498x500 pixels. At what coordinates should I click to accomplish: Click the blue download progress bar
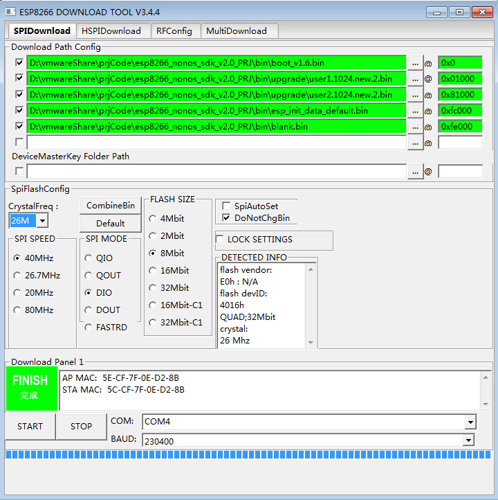coord(248,455)
